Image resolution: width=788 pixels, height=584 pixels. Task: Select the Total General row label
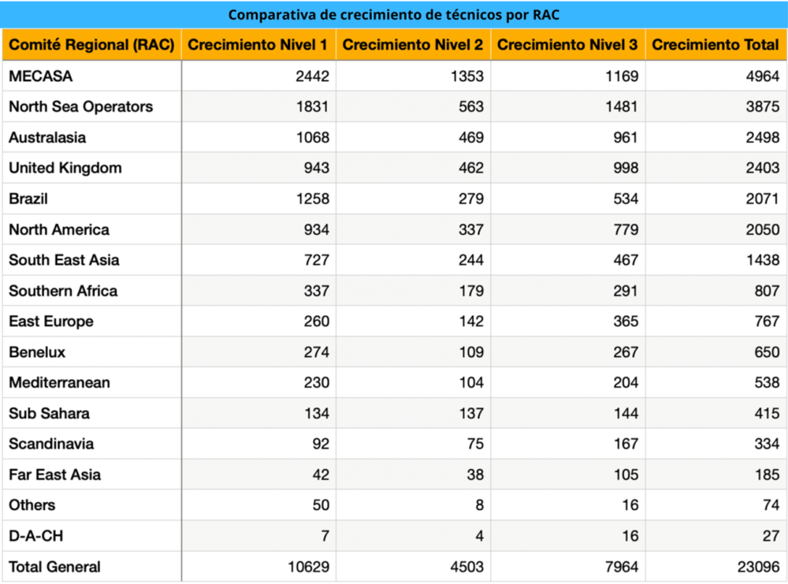(x=55, y=567)
